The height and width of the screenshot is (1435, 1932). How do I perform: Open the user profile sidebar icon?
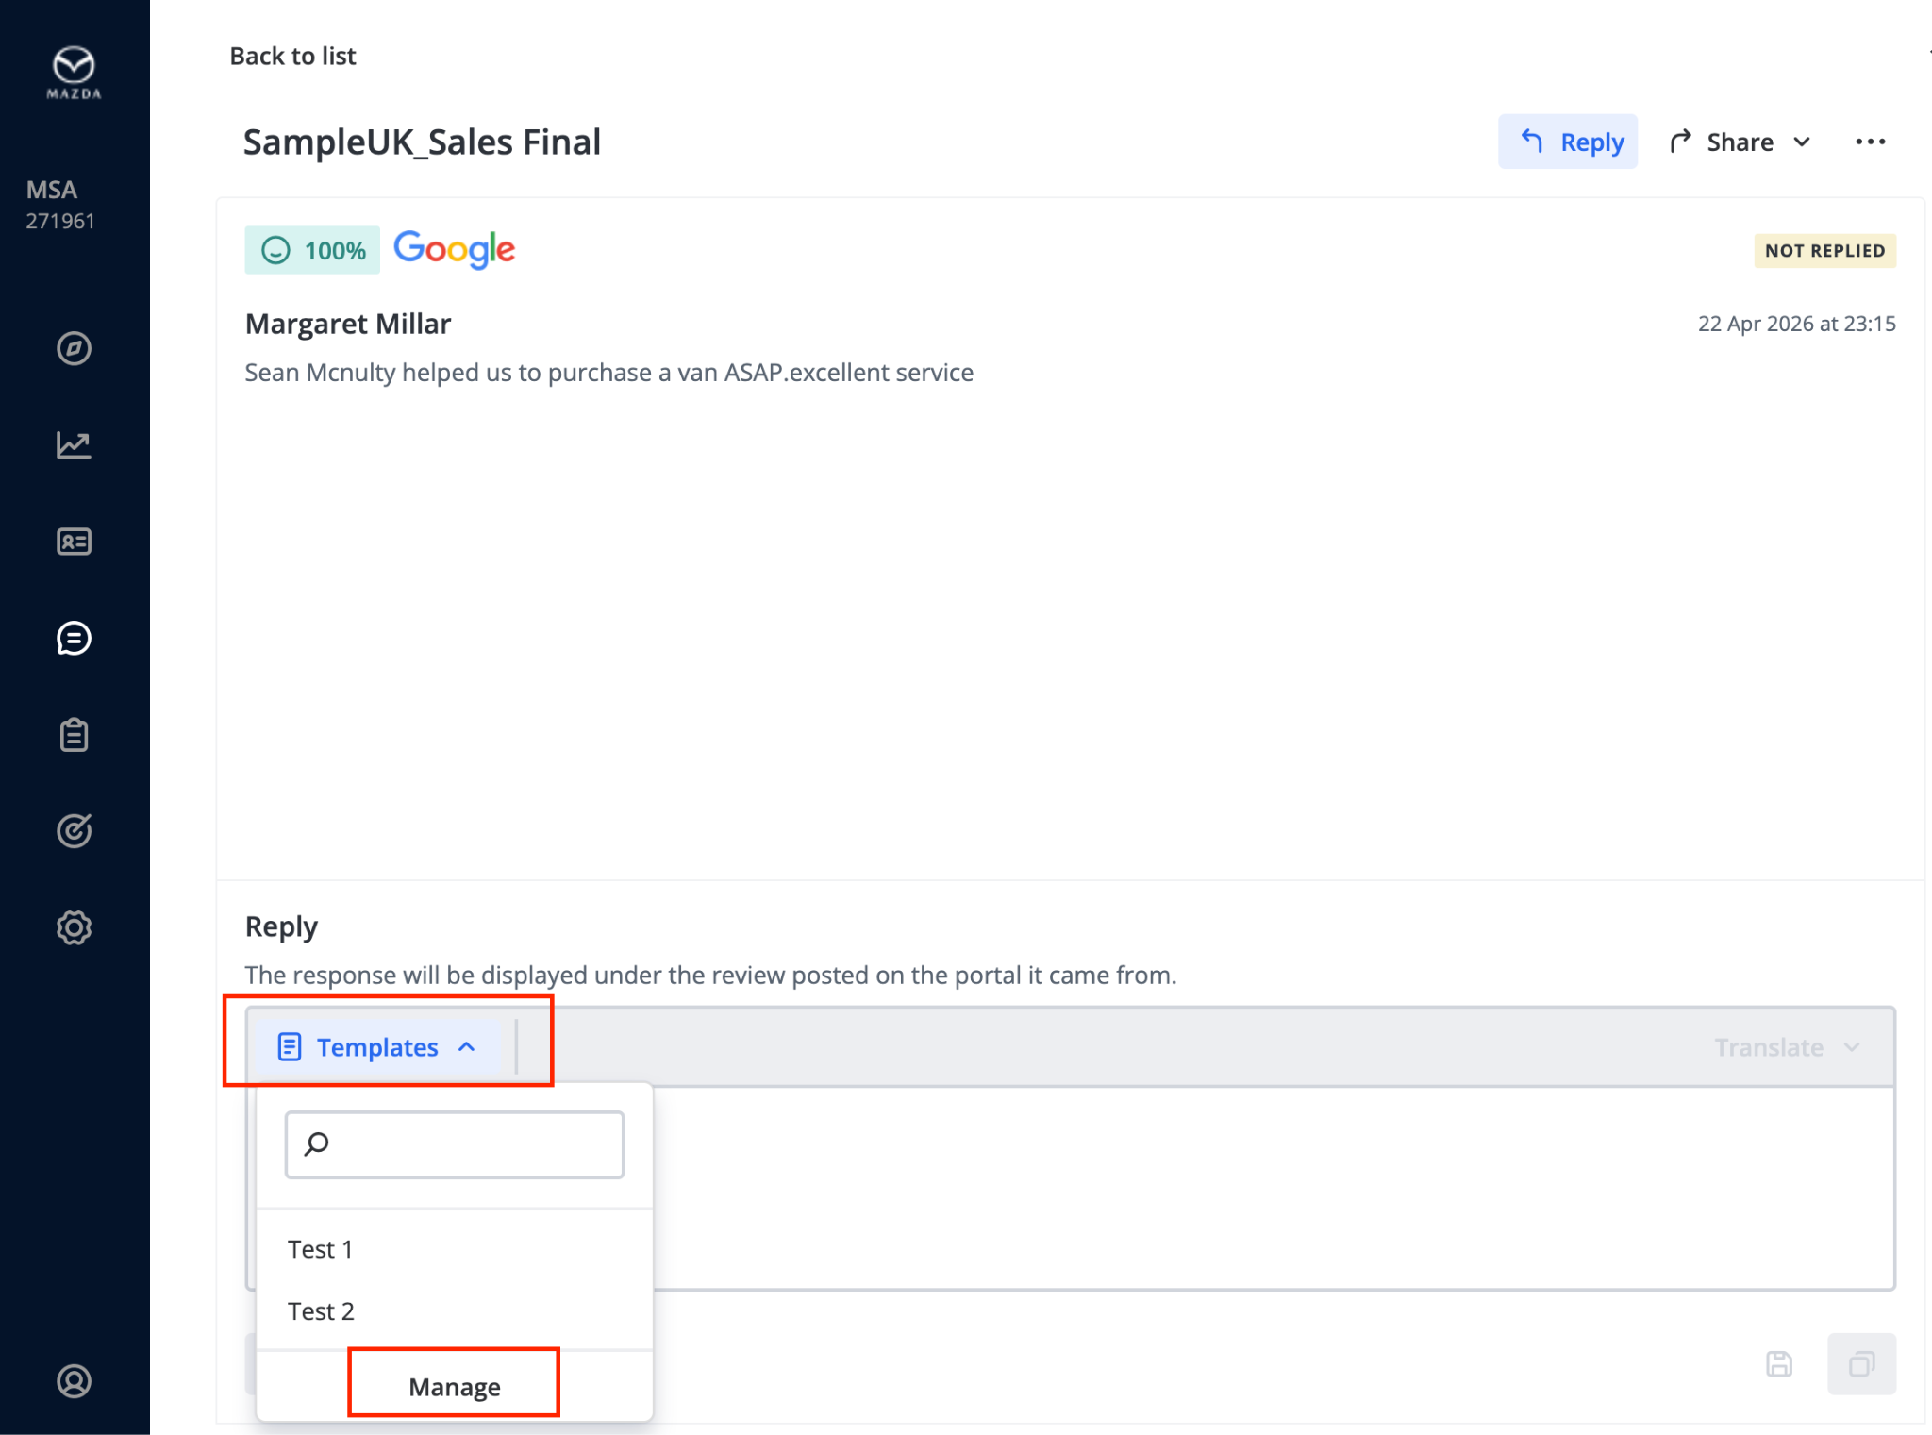click(74, 1381)
